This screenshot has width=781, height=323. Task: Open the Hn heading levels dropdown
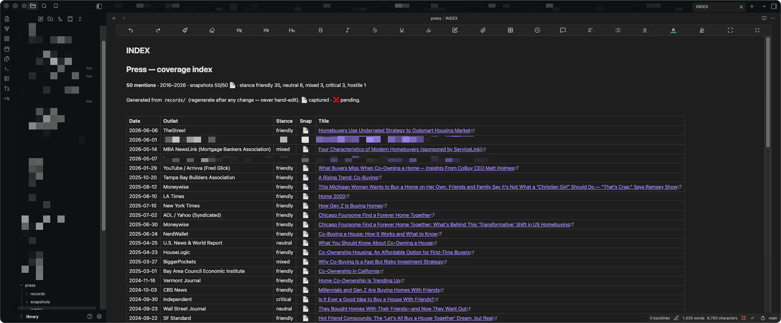pos(292,30)
